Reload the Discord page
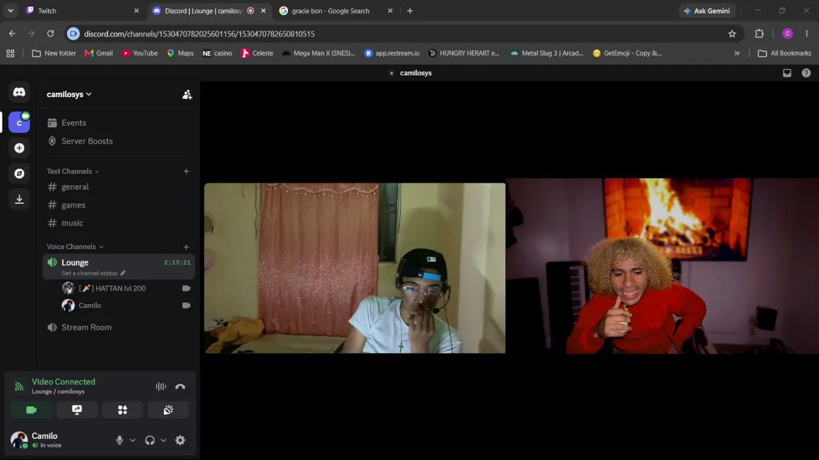The image size is (819, 460). (51, 34)
